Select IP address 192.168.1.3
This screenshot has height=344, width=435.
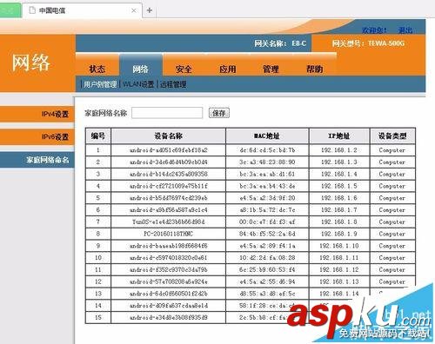pyautogui.click(x=339, y=162)
